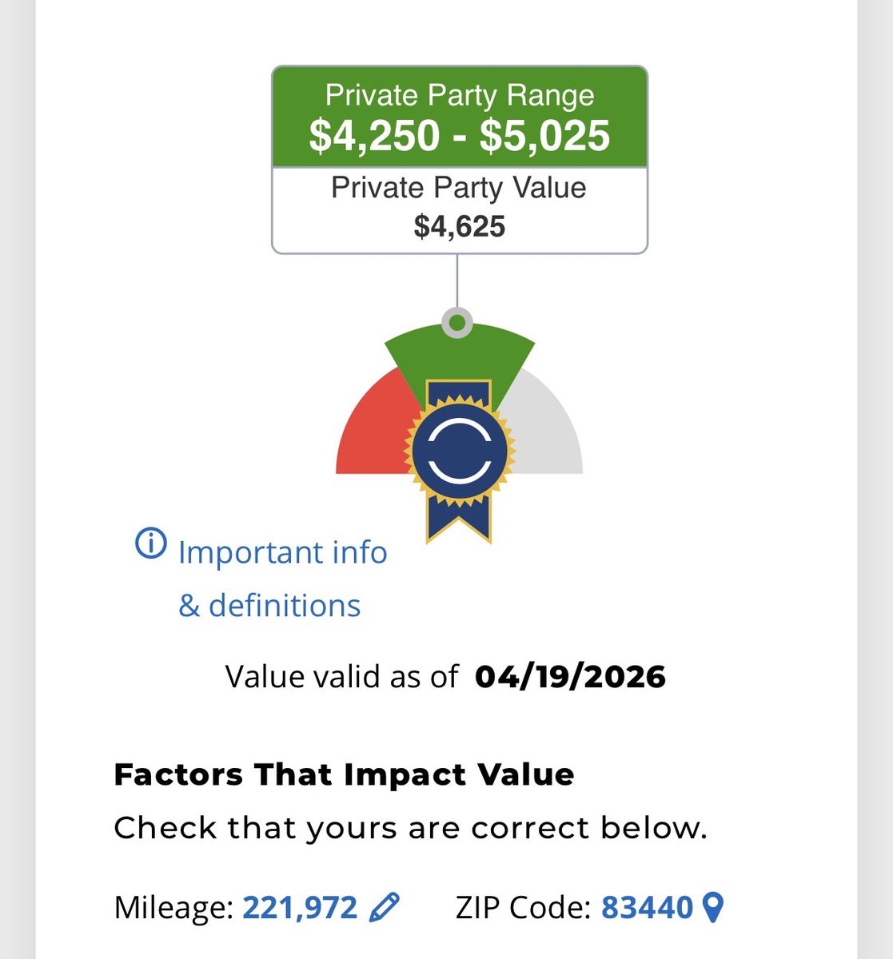Click the ZIP code 83440 link

(647, 908)
